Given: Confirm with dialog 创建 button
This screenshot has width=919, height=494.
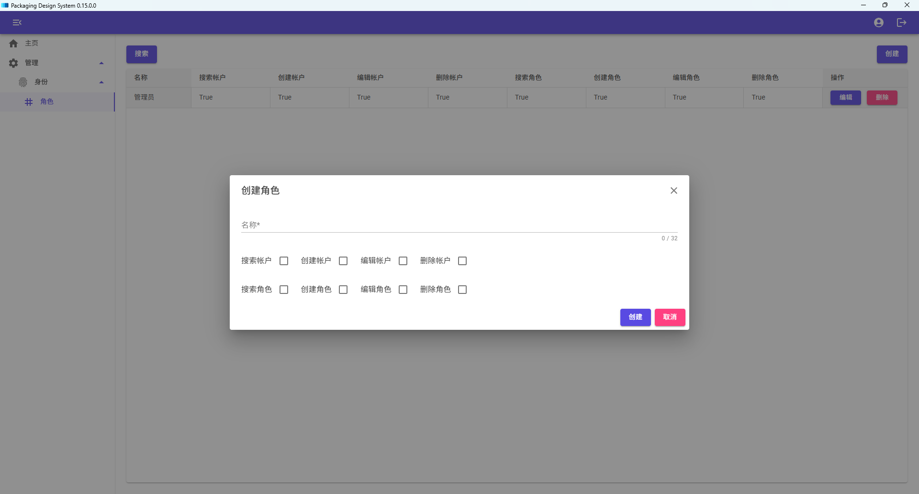Looking at the screenshot, I should [635, 317].
